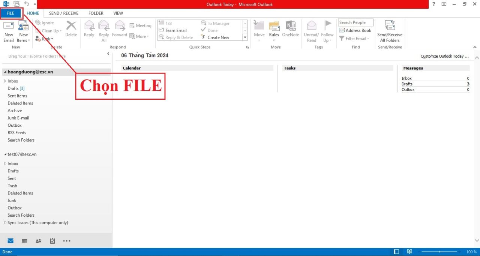Viewport: 480px width, 256px height.
Task: Click the Search People field
Action: click(355, 22)
